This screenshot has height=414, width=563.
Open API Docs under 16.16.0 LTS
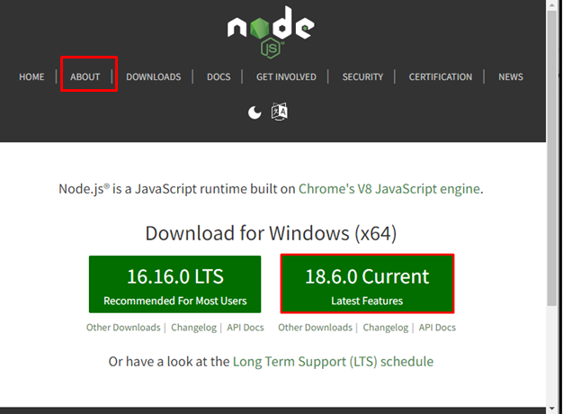point(246,328)
